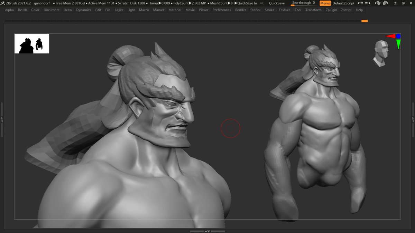Expand the left tray using the edge arrow

(x=2, y=119)
